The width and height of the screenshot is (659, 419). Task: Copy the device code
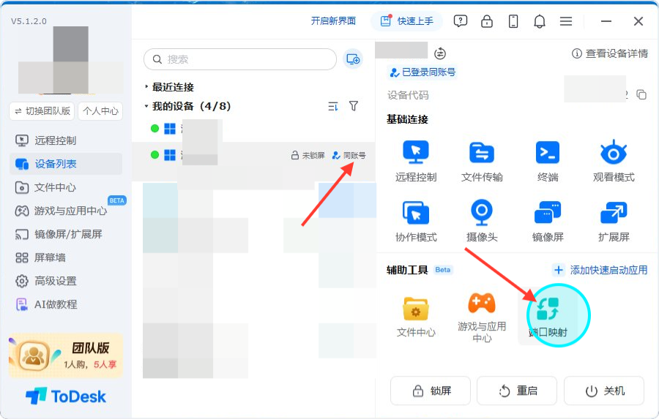(x=641, y=95)
